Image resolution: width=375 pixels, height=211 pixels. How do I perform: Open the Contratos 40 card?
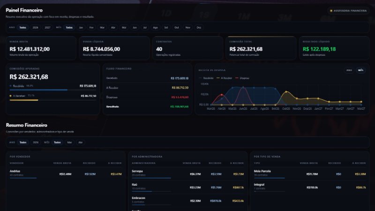(187, 48)
